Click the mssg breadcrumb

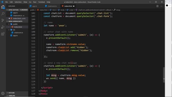click(x=118, y=10)
